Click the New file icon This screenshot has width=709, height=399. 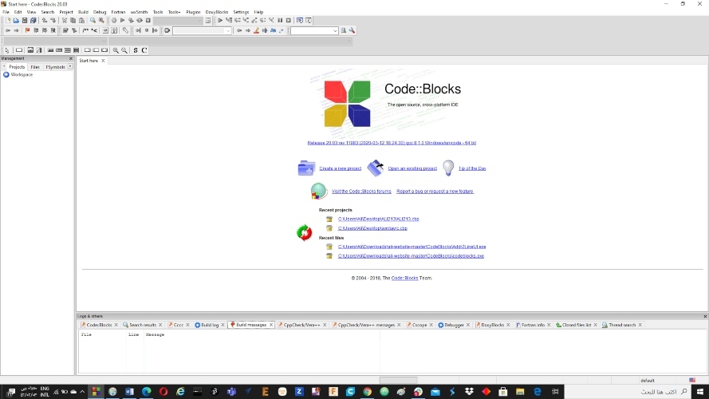point(8,21)
